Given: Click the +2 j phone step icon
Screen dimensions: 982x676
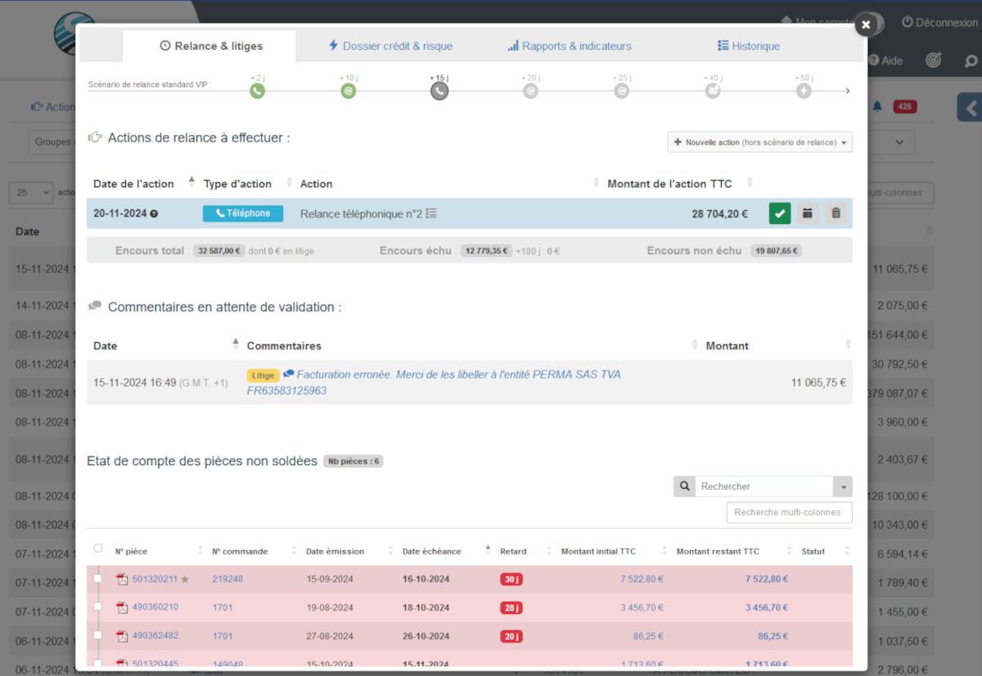Looking at the screenshot, I should [x=257, y=92].
